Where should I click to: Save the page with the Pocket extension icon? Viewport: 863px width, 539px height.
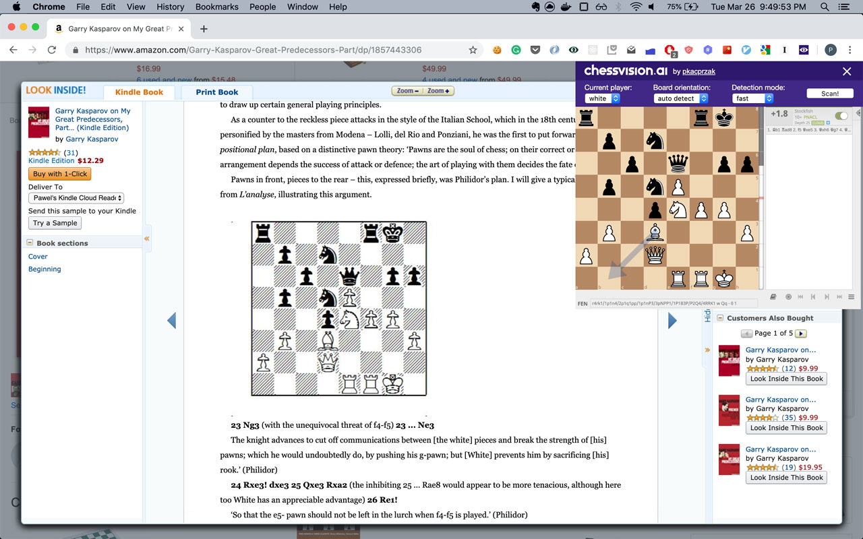click(535, 50)
